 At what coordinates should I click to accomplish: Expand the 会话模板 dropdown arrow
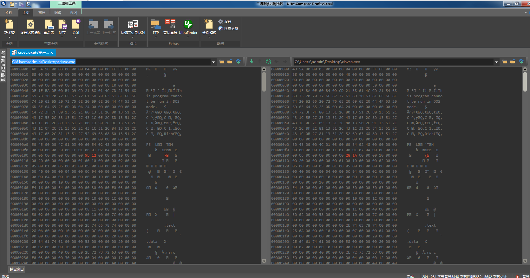[x=209, y=37]
